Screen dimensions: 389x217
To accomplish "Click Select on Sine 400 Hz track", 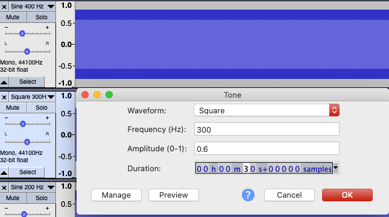I will [27, 82].
